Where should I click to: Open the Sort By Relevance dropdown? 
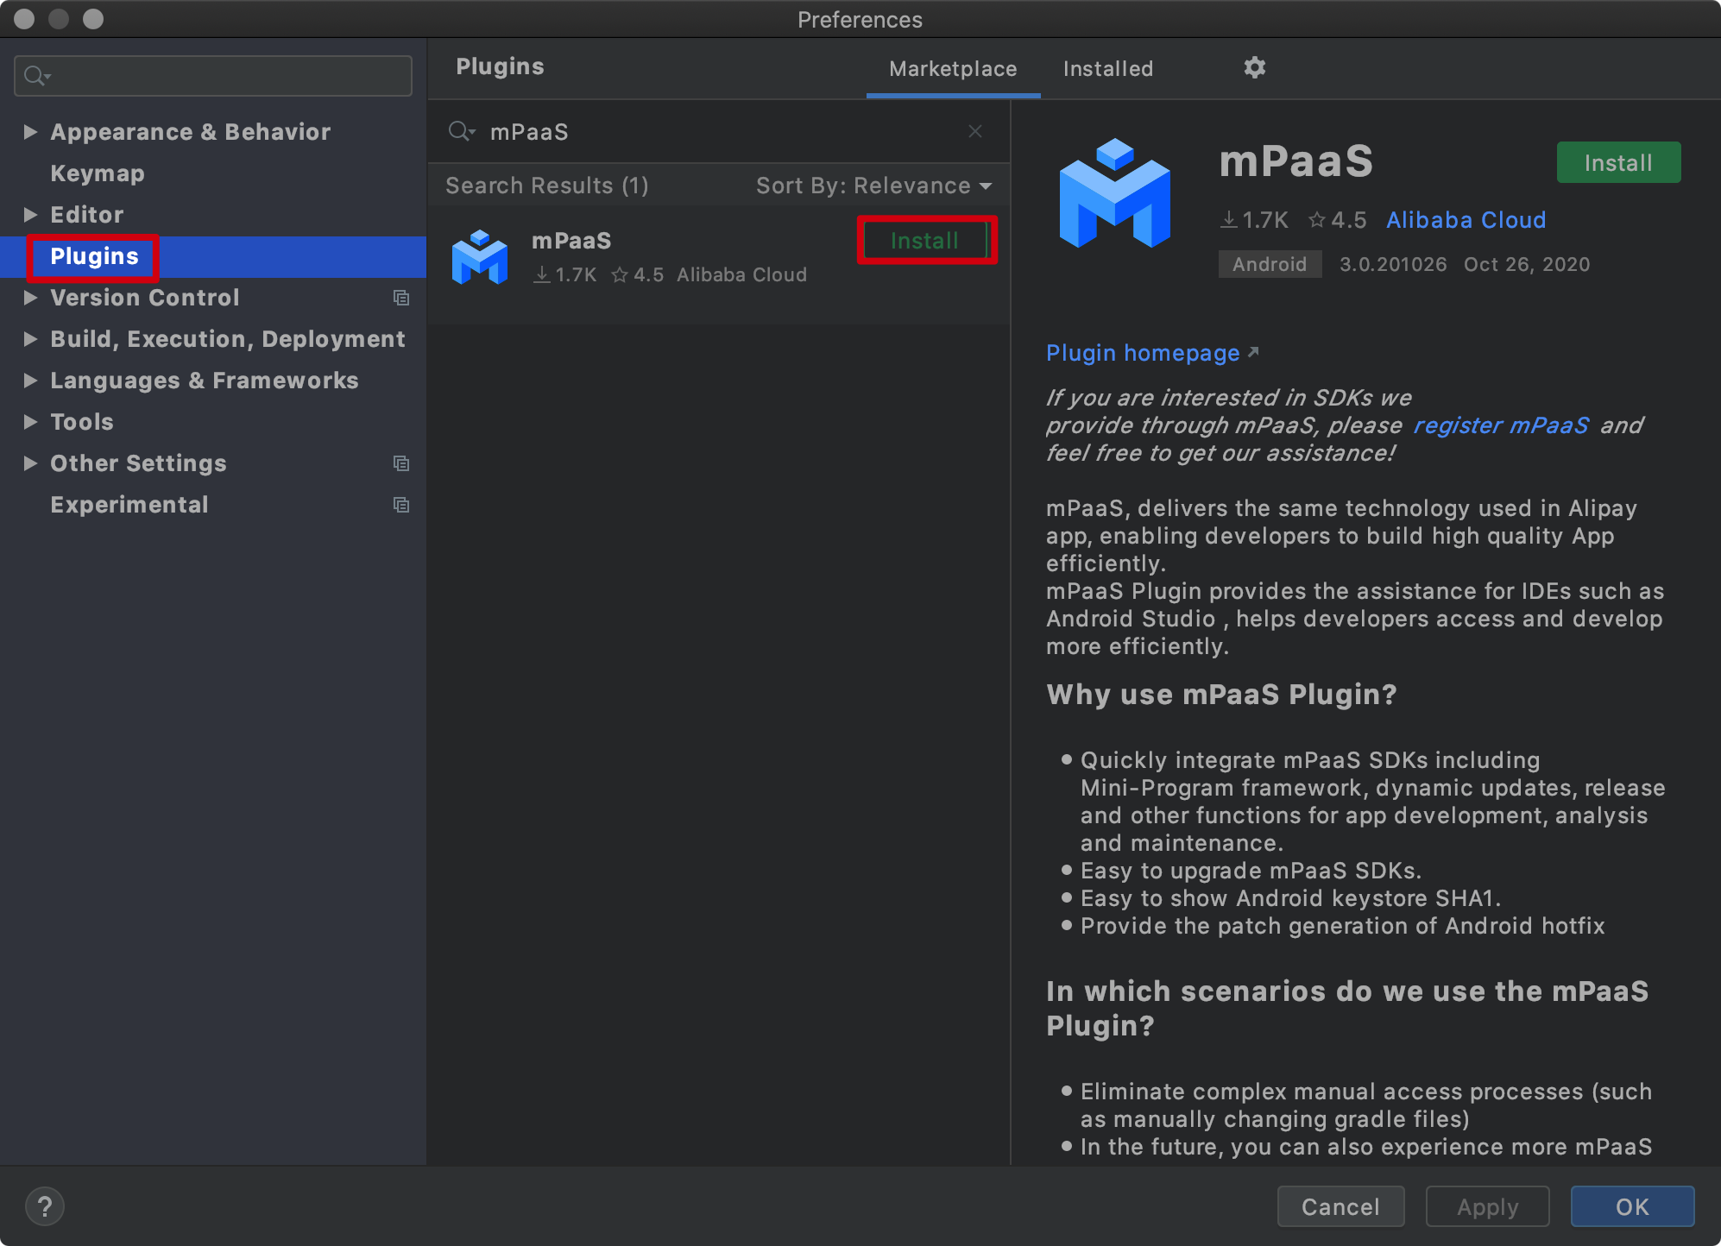[874, 186]
